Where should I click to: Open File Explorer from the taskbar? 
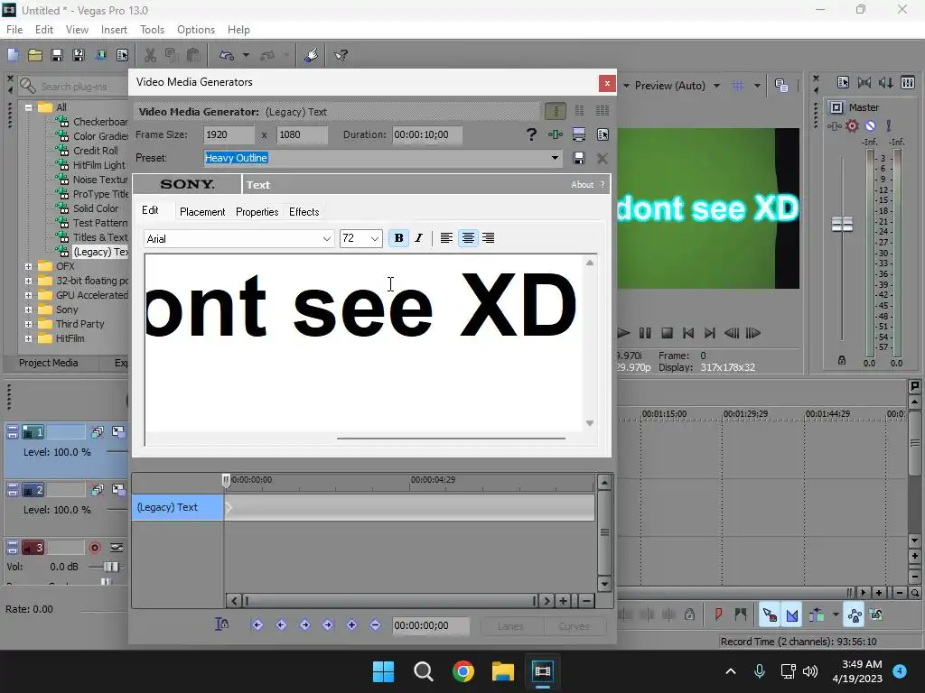pyautogui.click(x=503, y=671)
